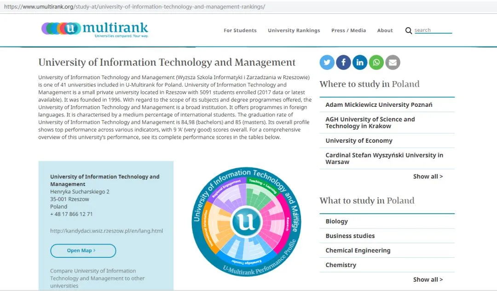Screen dimensions: 497x291
Task: Show all under Where to study
Action: pos(428,176)
